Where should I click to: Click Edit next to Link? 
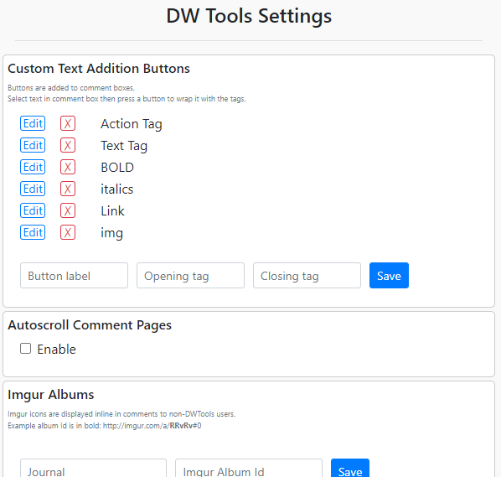(x=33, y=210)
